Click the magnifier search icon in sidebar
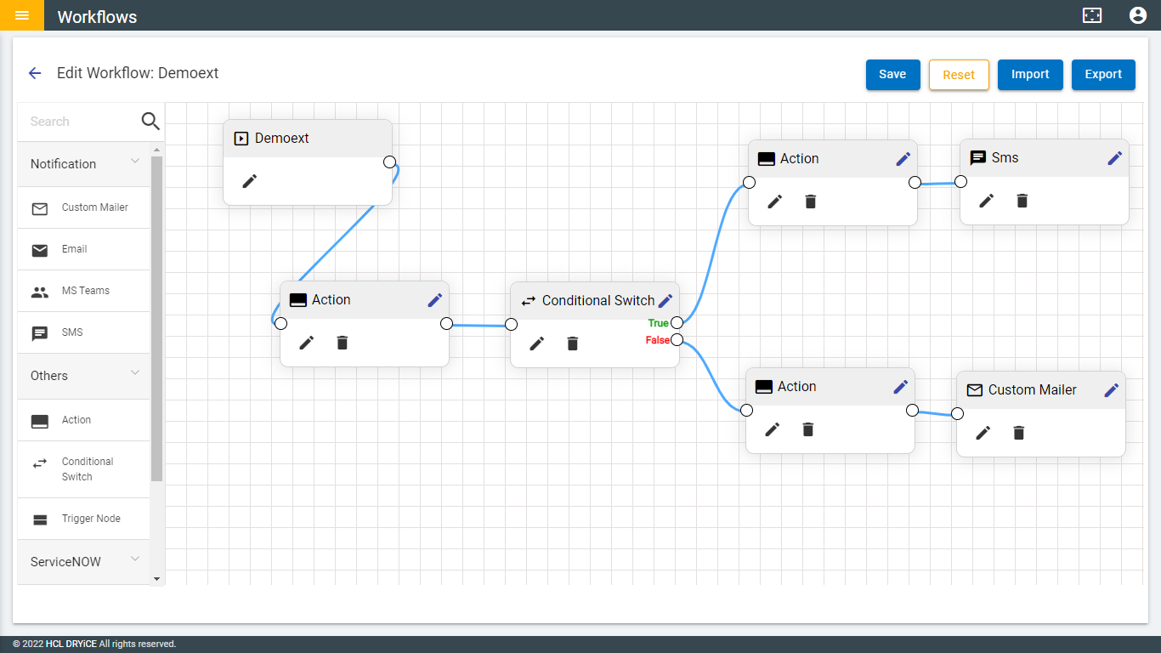The width and height of the screenshot is (1161, 653). (x=150, y=122)
